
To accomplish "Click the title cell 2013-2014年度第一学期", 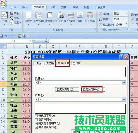I will [x=73, y=52].
